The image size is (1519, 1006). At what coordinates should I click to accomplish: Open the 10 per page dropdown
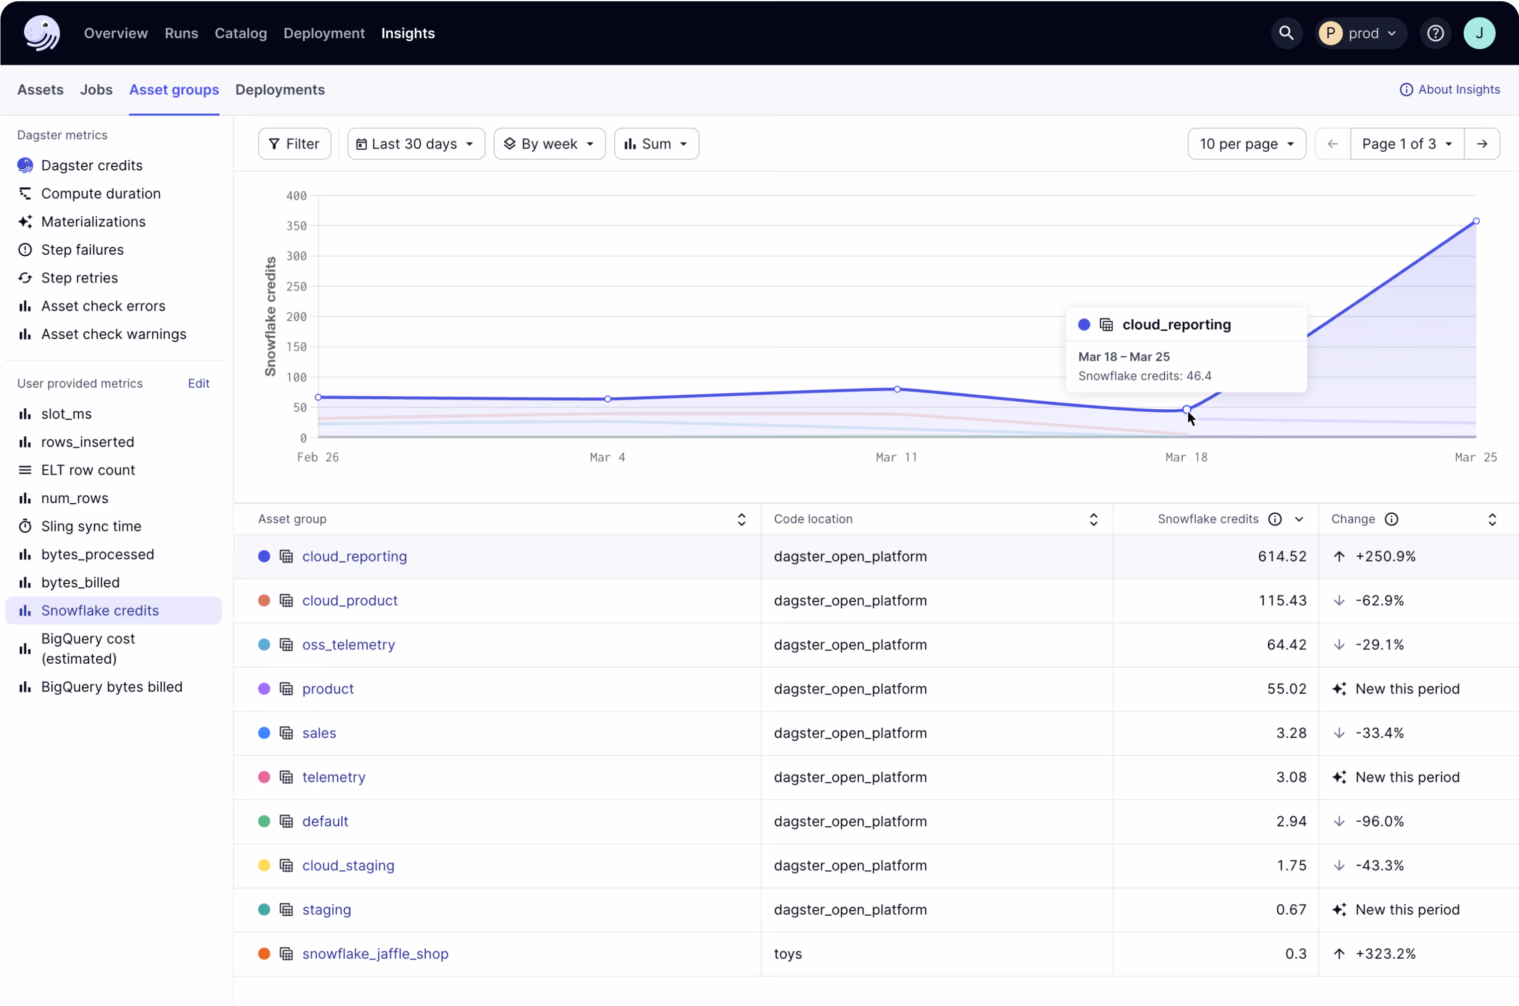1246,144
